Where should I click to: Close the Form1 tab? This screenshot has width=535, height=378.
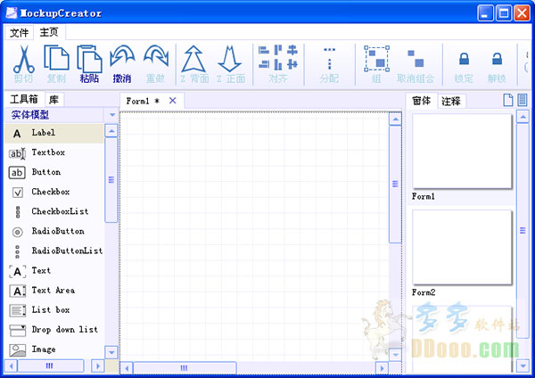tap(173, 101)
